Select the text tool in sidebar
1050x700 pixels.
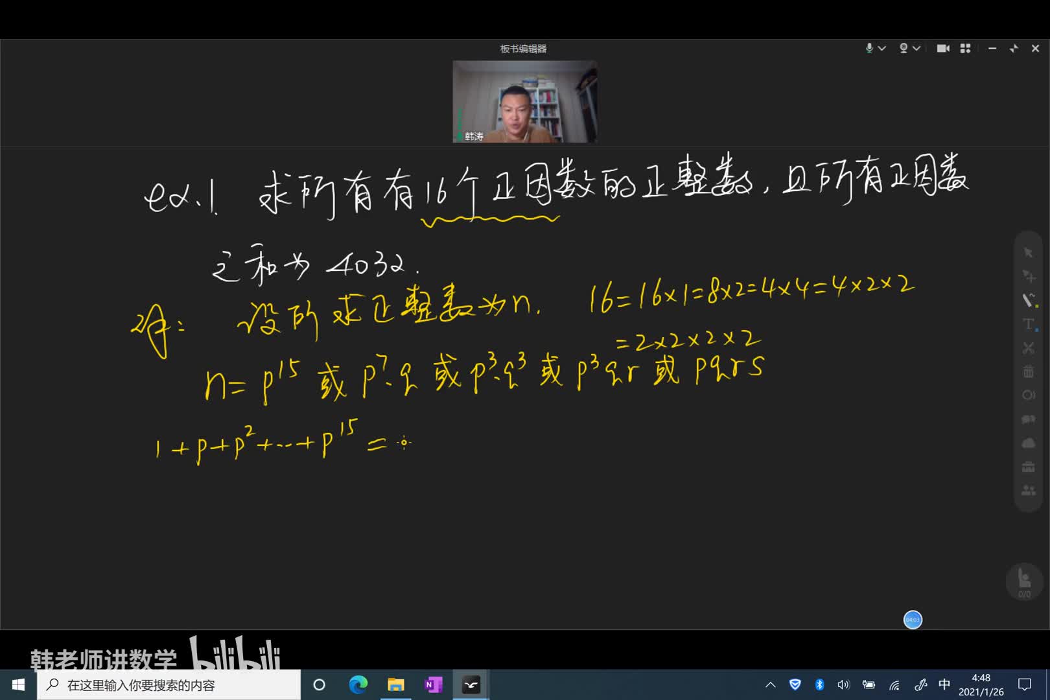(x=1029, y=324)
